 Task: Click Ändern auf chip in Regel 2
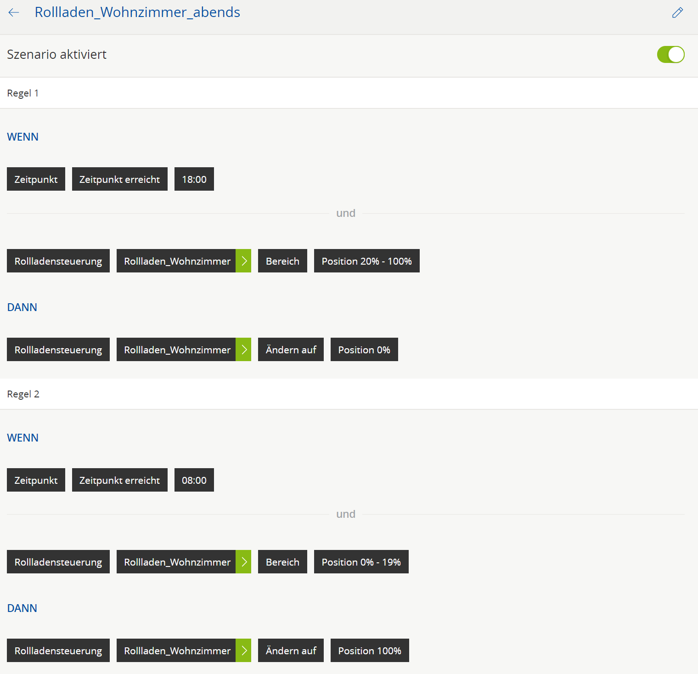click(291, 651)
